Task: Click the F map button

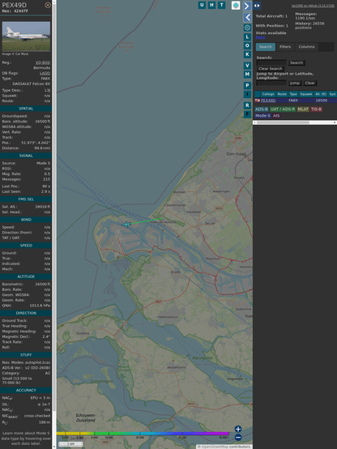Action: pos(247,114)
